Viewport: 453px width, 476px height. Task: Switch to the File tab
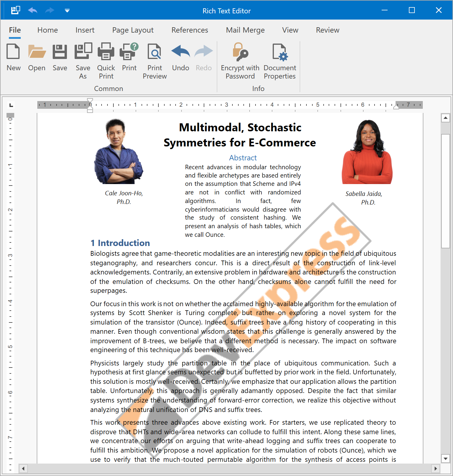[15, 30]
